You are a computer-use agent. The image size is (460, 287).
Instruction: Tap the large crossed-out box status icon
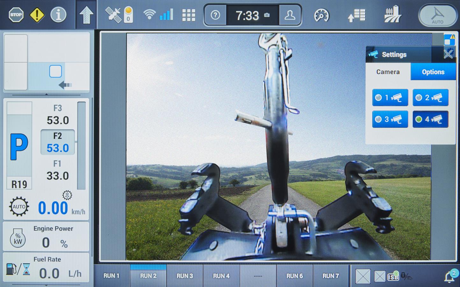pos(363,276)
